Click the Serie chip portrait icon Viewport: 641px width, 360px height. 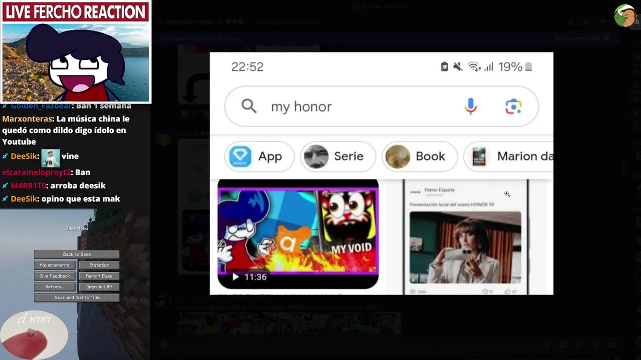[316, 156]
